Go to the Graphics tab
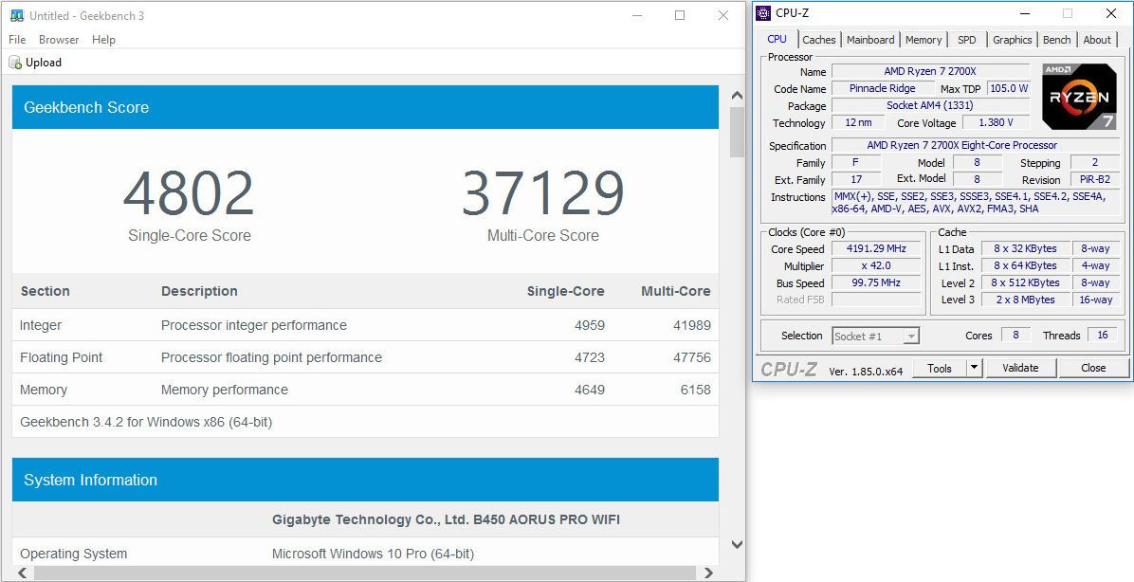This screenshot has width=1134, height=582. pos(1012,40)
